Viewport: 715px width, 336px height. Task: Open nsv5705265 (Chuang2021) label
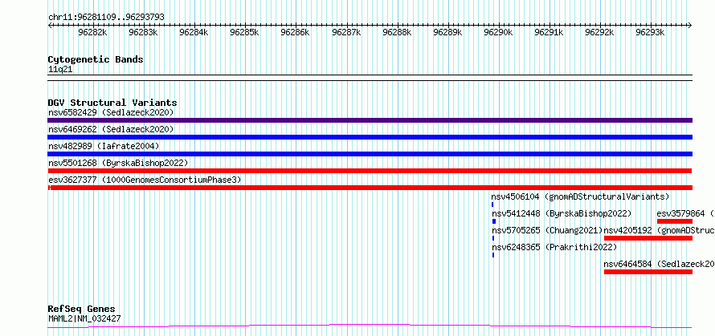(x=547, y=230)
